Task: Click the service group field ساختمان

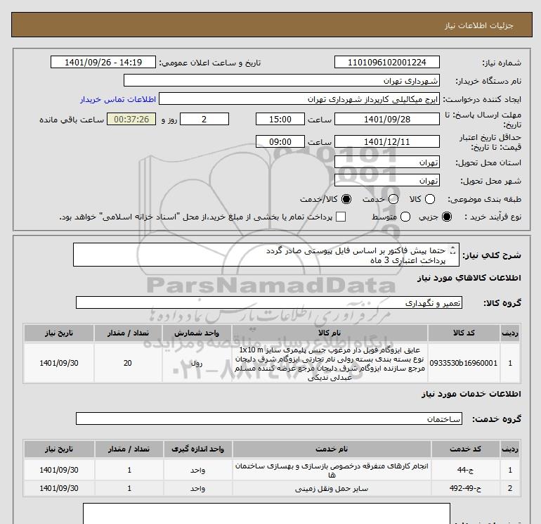Action: click(269, 418)
